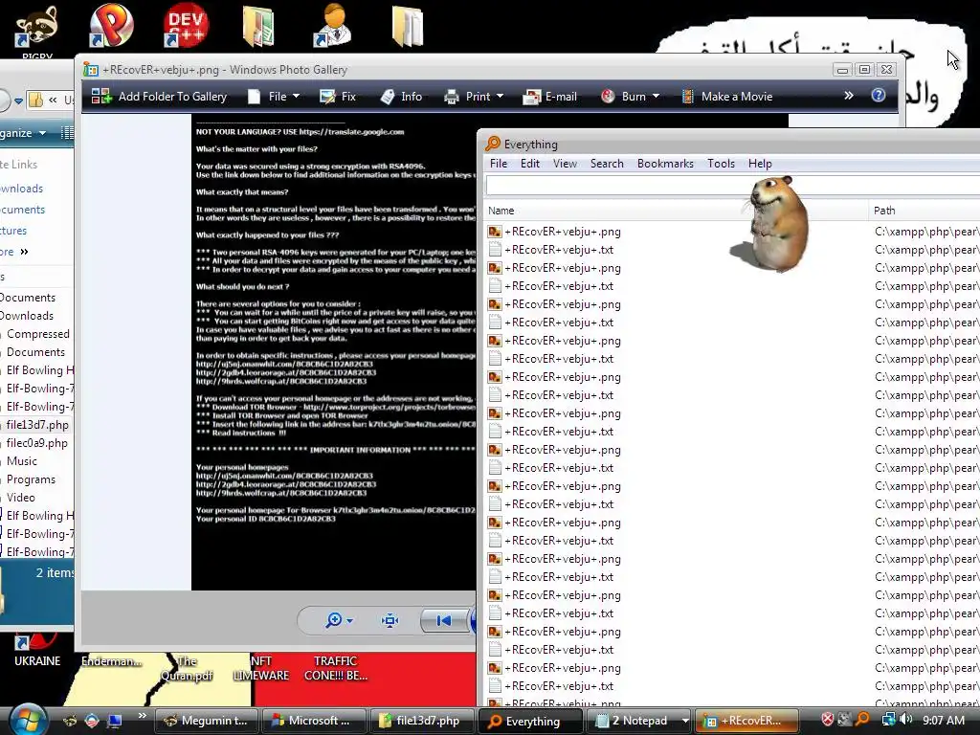Select Compressed folder in Explorer tree

(x=37, y=334)
